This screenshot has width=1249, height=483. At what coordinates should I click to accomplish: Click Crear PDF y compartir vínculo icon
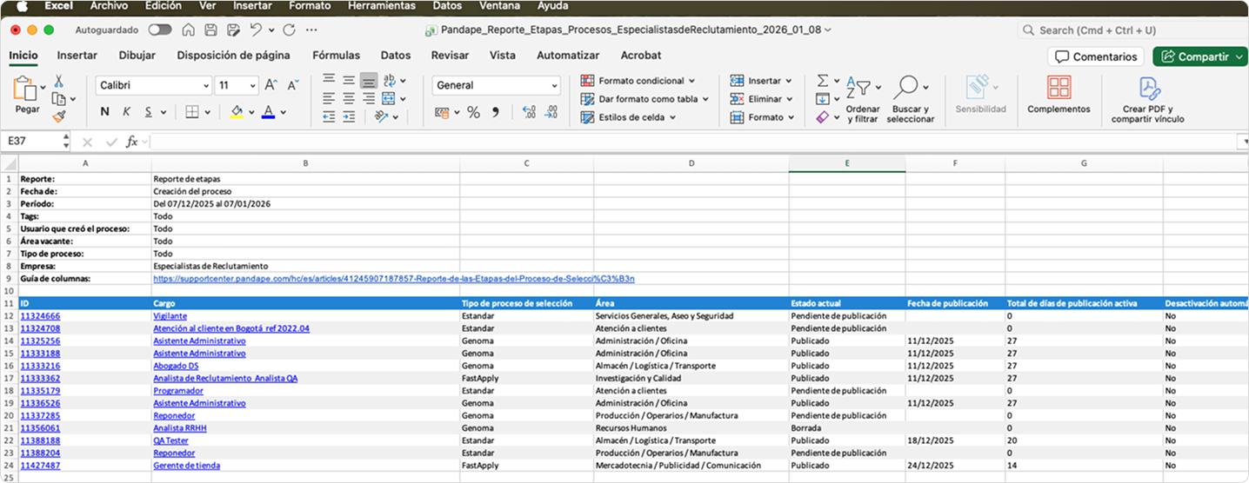pyautogui.click(x=1151, y=89)
